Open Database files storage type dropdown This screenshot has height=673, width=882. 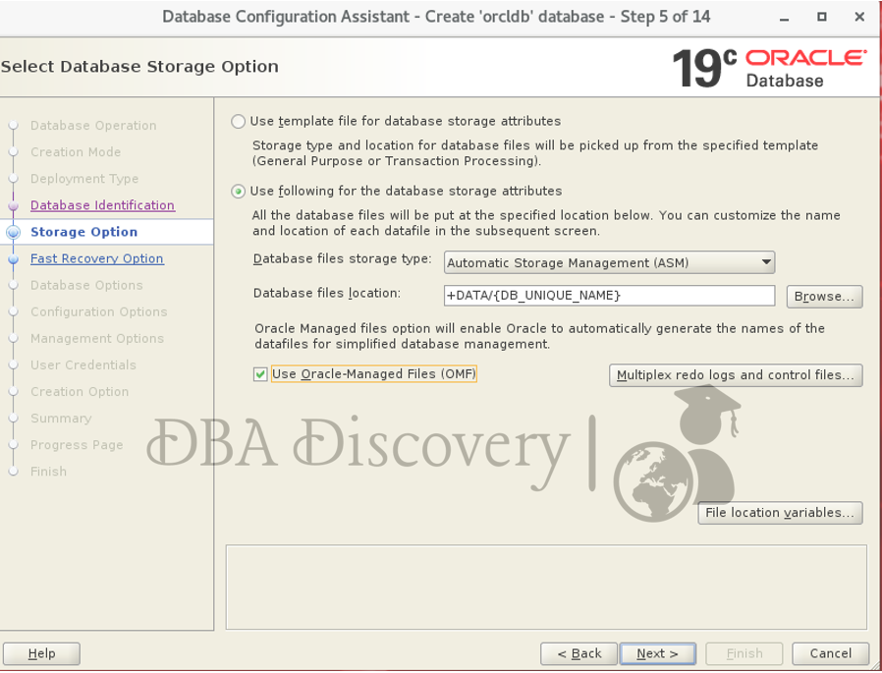click(609, 262)
